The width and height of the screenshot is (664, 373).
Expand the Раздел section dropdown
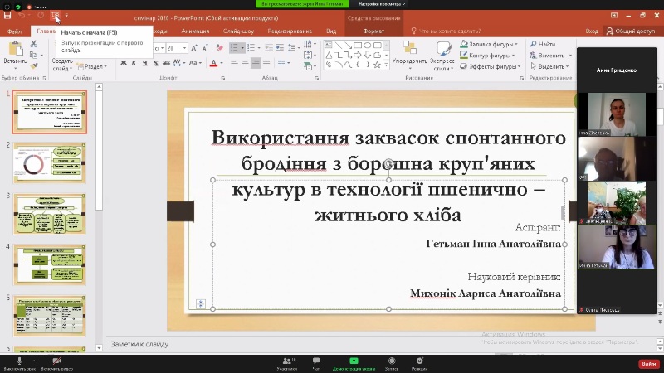coord(94,67)
